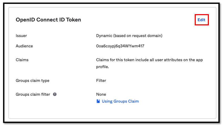The image size is (222, 125).
Task: Select the Groups claim filter label
Action: pyautogui.click(x=33, y=94)
